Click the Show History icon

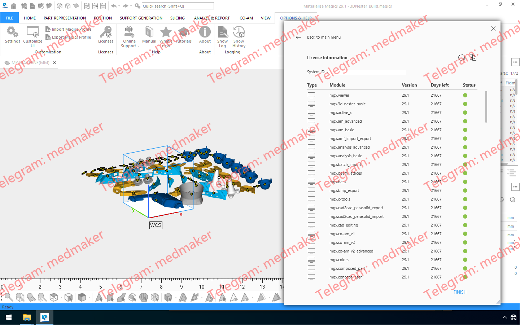click(239, 33)
